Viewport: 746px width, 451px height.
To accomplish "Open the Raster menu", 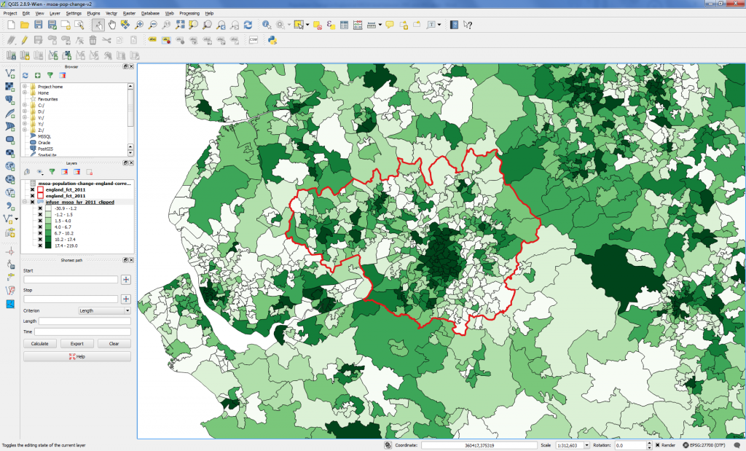I will (129, 13).
